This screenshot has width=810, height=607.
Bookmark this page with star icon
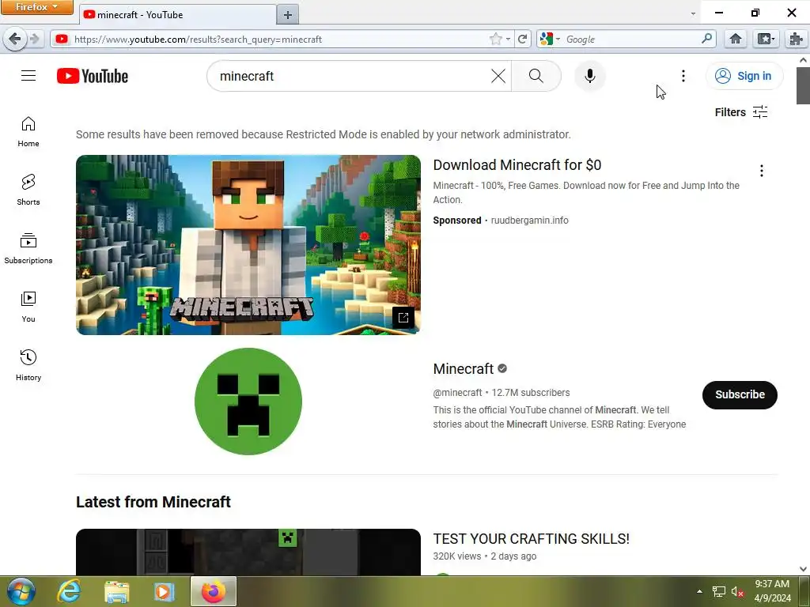[x=495, y=39]
